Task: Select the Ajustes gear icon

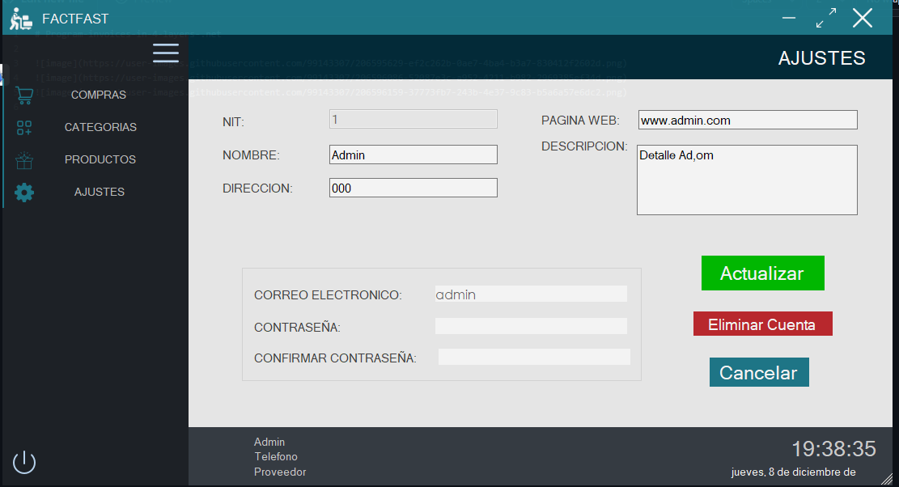Action: click(x=23, y=193)
